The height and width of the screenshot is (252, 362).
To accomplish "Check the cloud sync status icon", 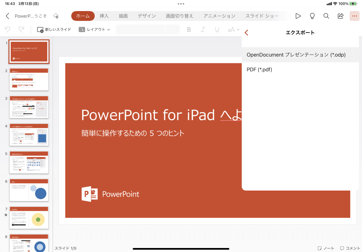I will pos(56,16).
